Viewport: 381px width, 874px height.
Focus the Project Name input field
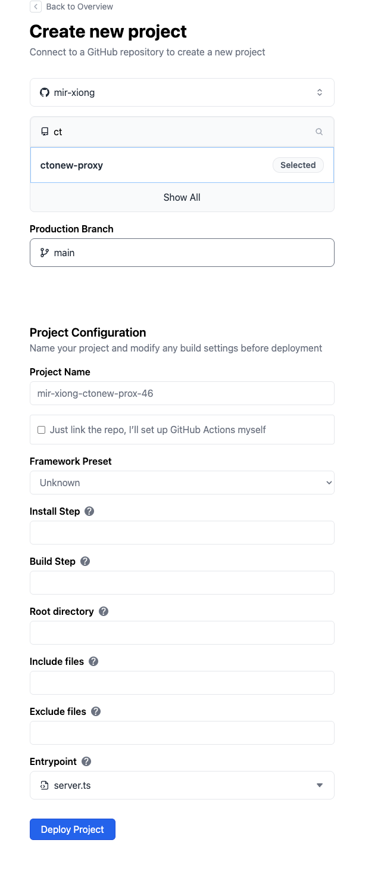tap(182, 393)
